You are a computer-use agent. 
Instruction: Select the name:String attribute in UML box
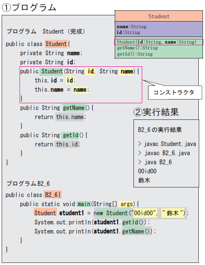pyautogui.click(x=131, y=27)
